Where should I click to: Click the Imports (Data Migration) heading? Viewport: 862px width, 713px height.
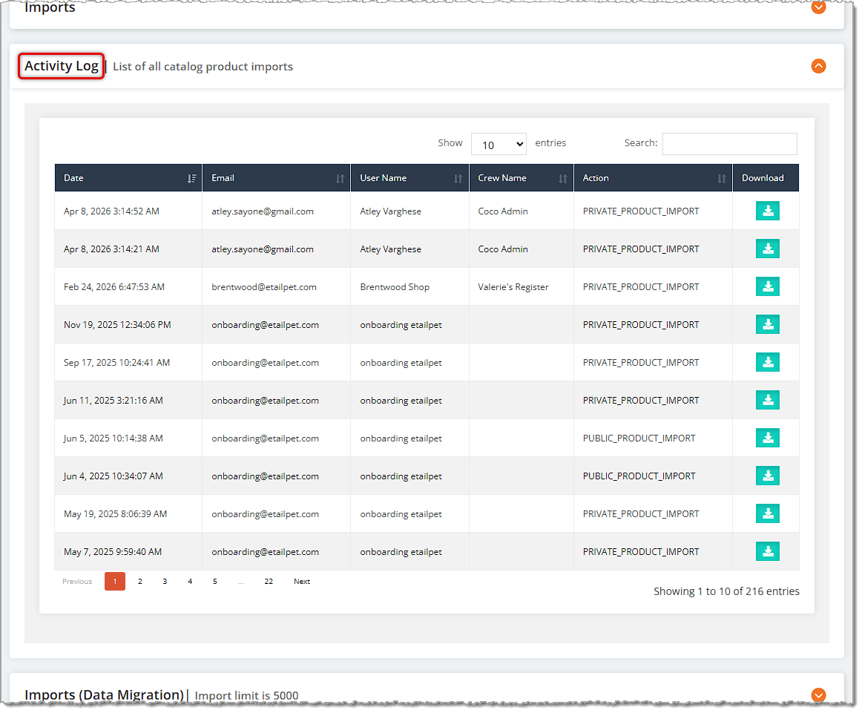pos(104,695)
